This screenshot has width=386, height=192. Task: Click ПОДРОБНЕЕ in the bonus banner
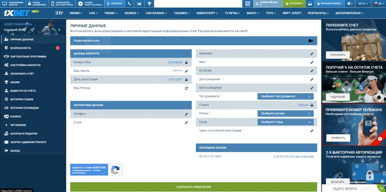[338, 97]
